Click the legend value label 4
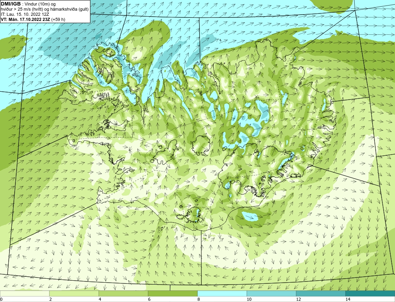 tap(100, 299)
